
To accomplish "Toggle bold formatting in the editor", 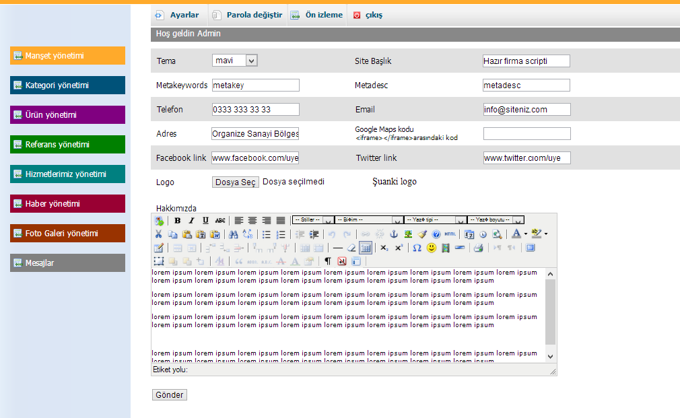I will [x=178, y=221].
